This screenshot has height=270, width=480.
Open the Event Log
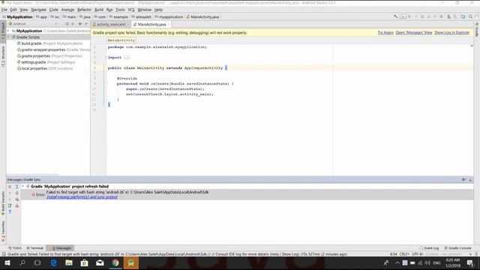(x=429, y=248)
